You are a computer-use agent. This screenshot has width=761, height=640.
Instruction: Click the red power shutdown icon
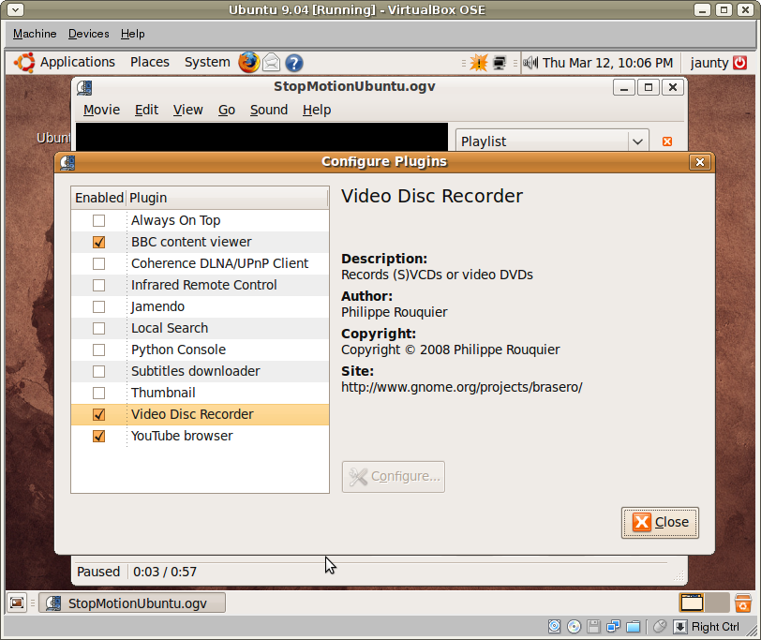coord(740,63)
